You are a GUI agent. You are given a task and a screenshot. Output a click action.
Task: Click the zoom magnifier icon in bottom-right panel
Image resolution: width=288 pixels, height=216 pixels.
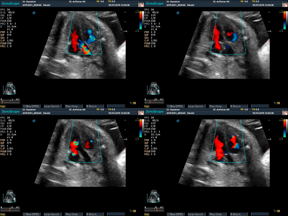275,211
